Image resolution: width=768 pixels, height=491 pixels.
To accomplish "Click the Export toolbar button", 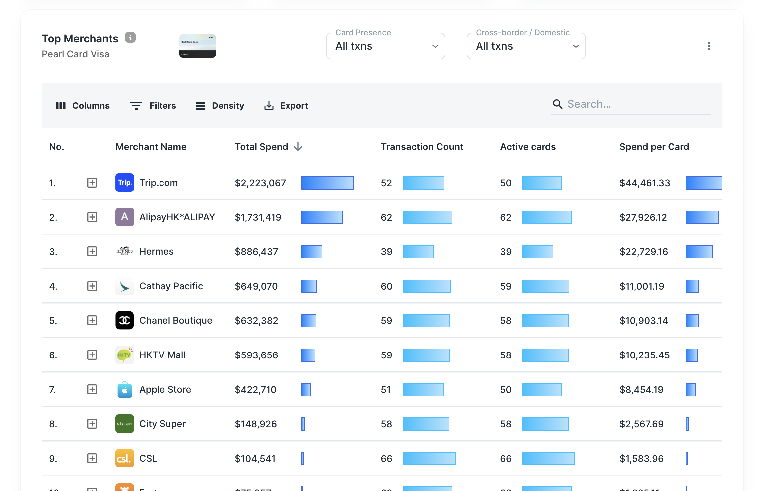I will [286, 105].
